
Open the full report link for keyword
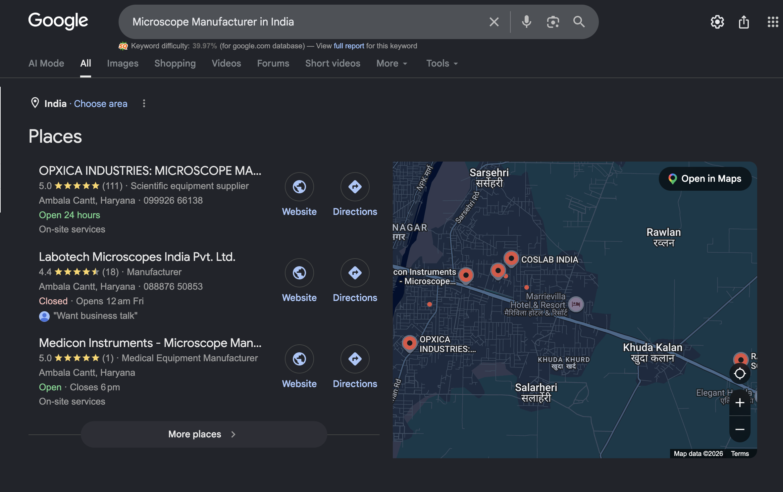(x=348, y=46)
